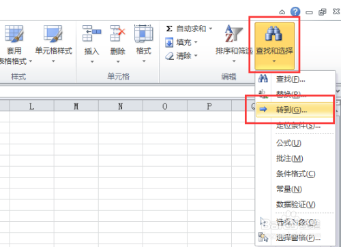Choose 数据验证(V) from the menu

click(295, 204)
